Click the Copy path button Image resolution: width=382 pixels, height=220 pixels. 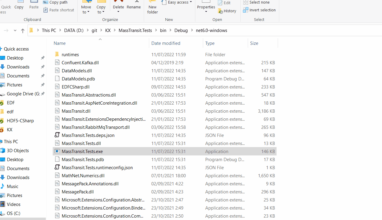pyautogui.click(x=55, y=2)
